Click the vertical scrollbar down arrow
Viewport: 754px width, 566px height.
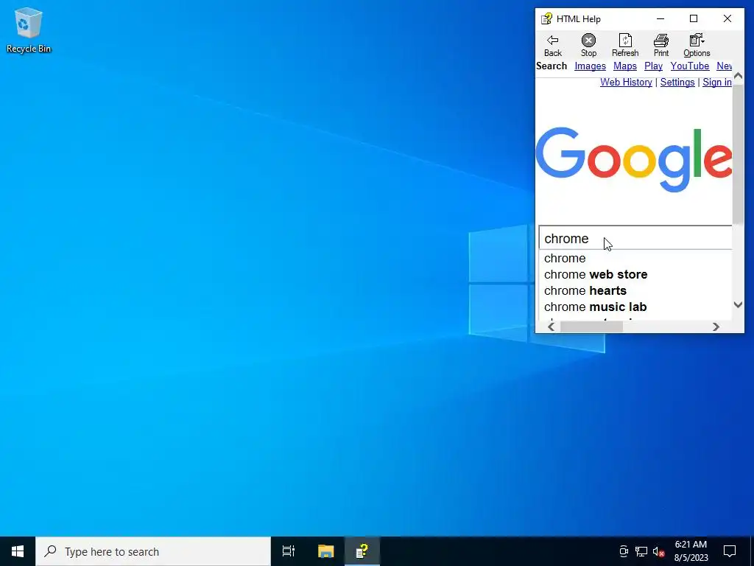pyautogui.click(x=738, y=304)
